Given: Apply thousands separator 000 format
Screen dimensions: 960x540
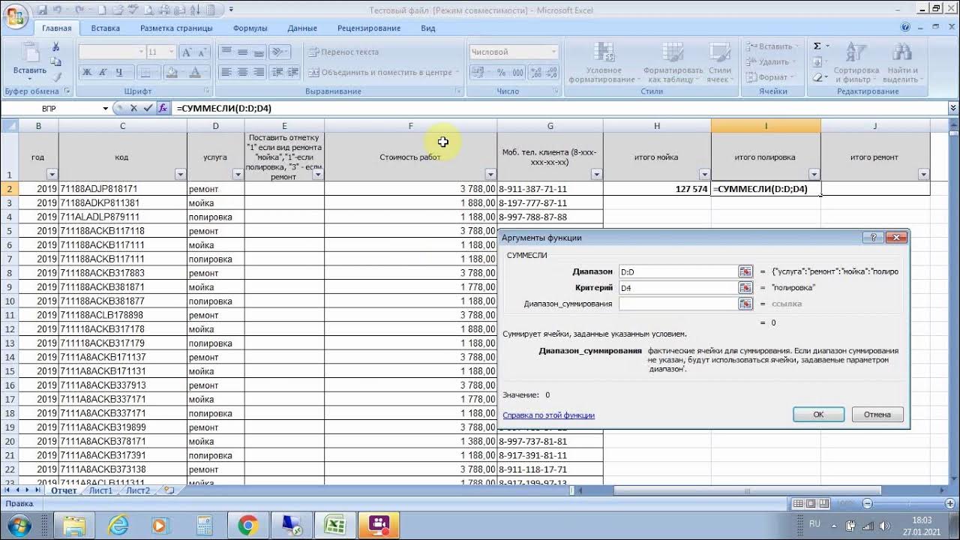Looking at the screenshot, I should pos(517,73).
